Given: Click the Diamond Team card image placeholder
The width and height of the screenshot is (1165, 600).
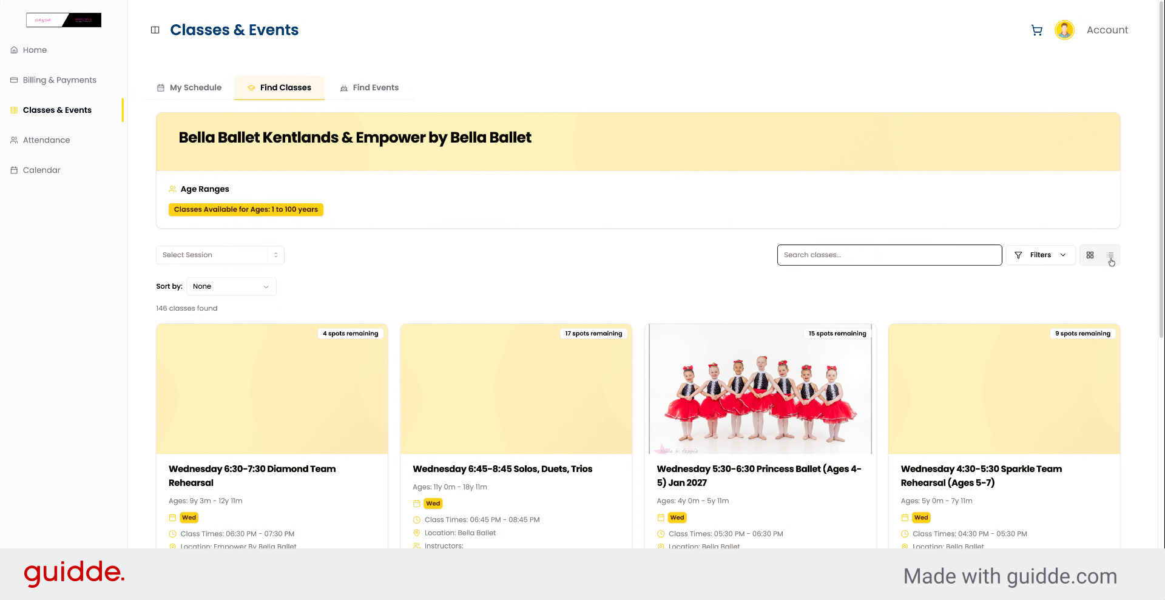Looking at the screenshot, I should coord(272,389).
